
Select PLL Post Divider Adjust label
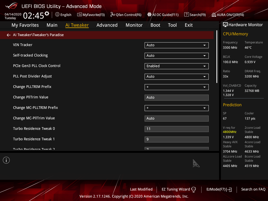[32, 76]
